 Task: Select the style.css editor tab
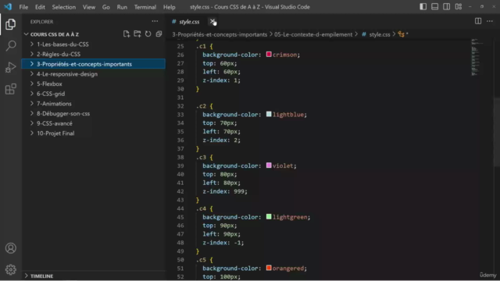pyautogui.click(x=189, y=22)
